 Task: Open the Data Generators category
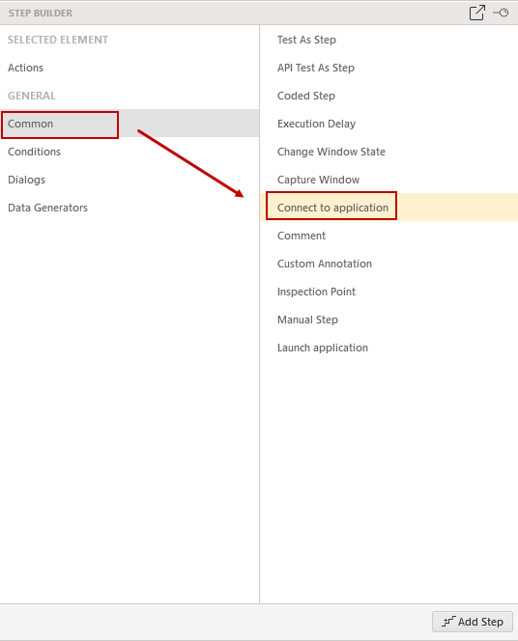tap(129, 208)
